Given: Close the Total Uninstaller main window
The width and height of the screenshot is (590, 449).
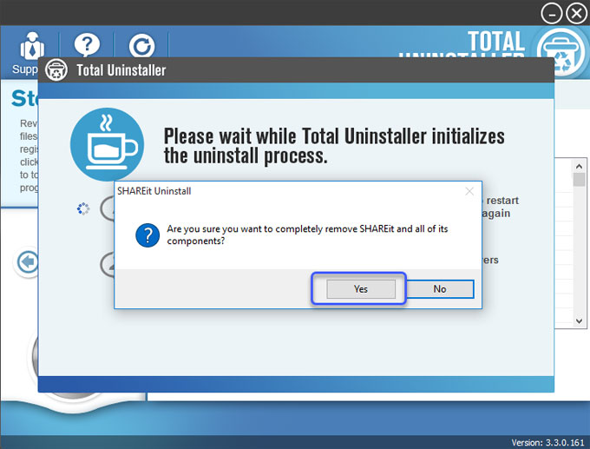Looking at the screenshot, I should coord(576,14).
